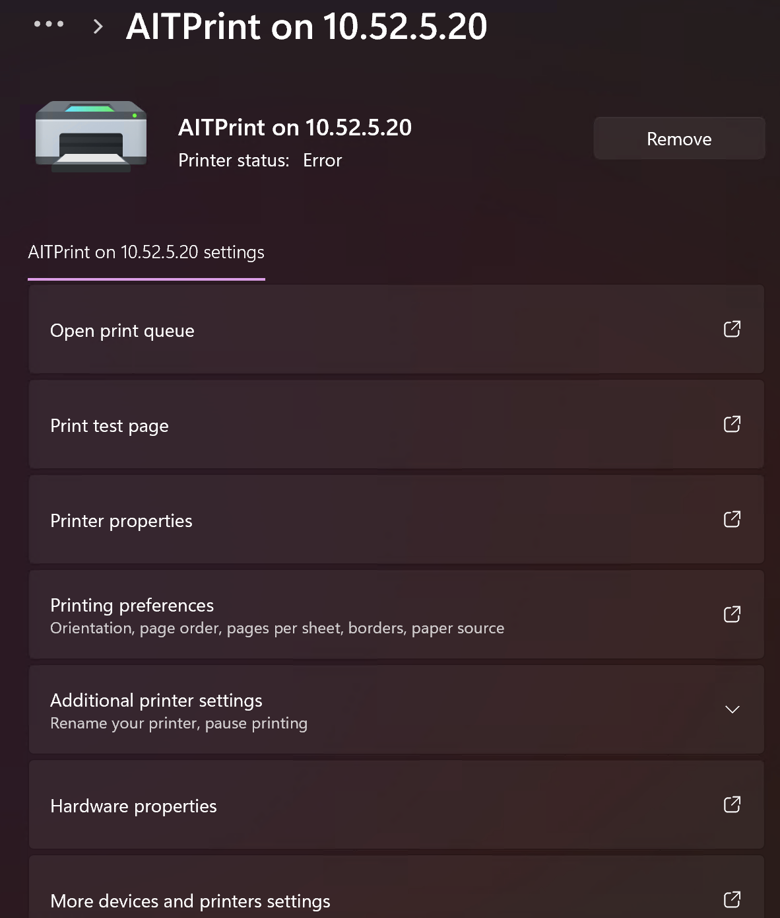Print a test page
Image resolution: width=780 pixels, height=918 pixels.
(110, 425)
